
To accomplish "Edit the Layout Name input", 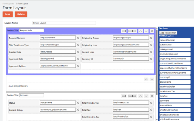I will [64, 23].
